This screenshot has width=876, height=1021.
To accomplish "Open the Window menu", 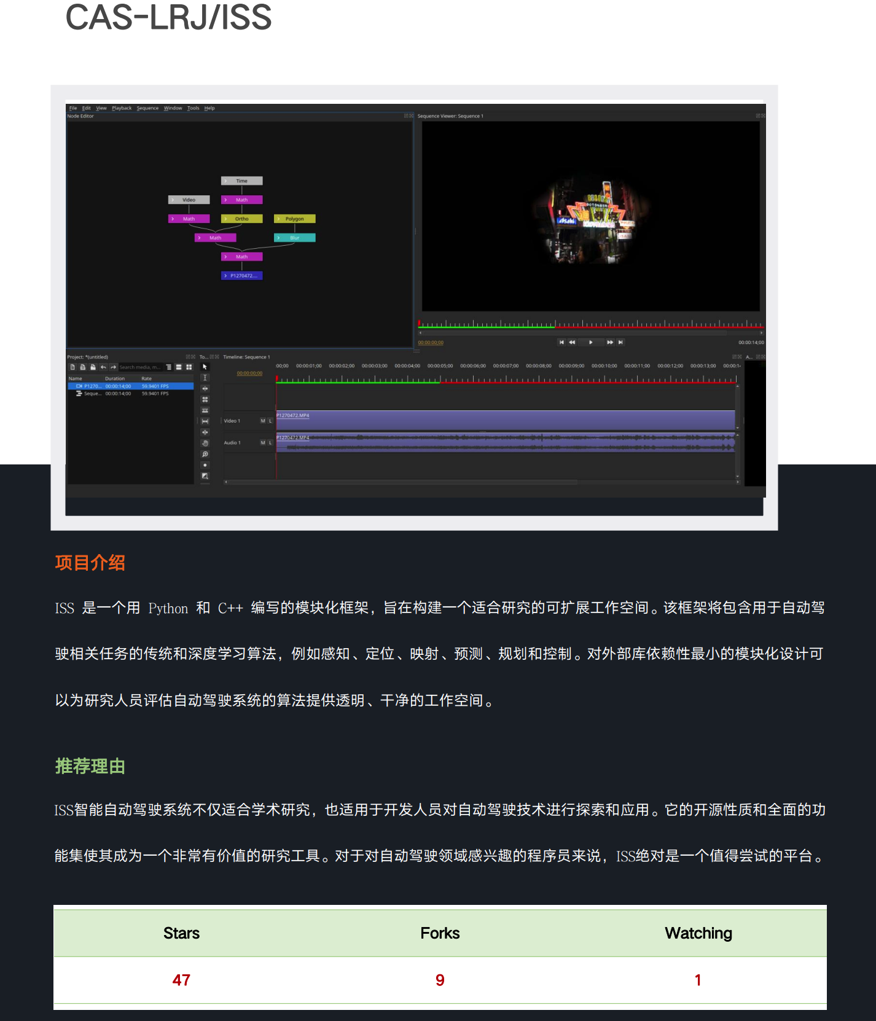I will coord(173,108).
